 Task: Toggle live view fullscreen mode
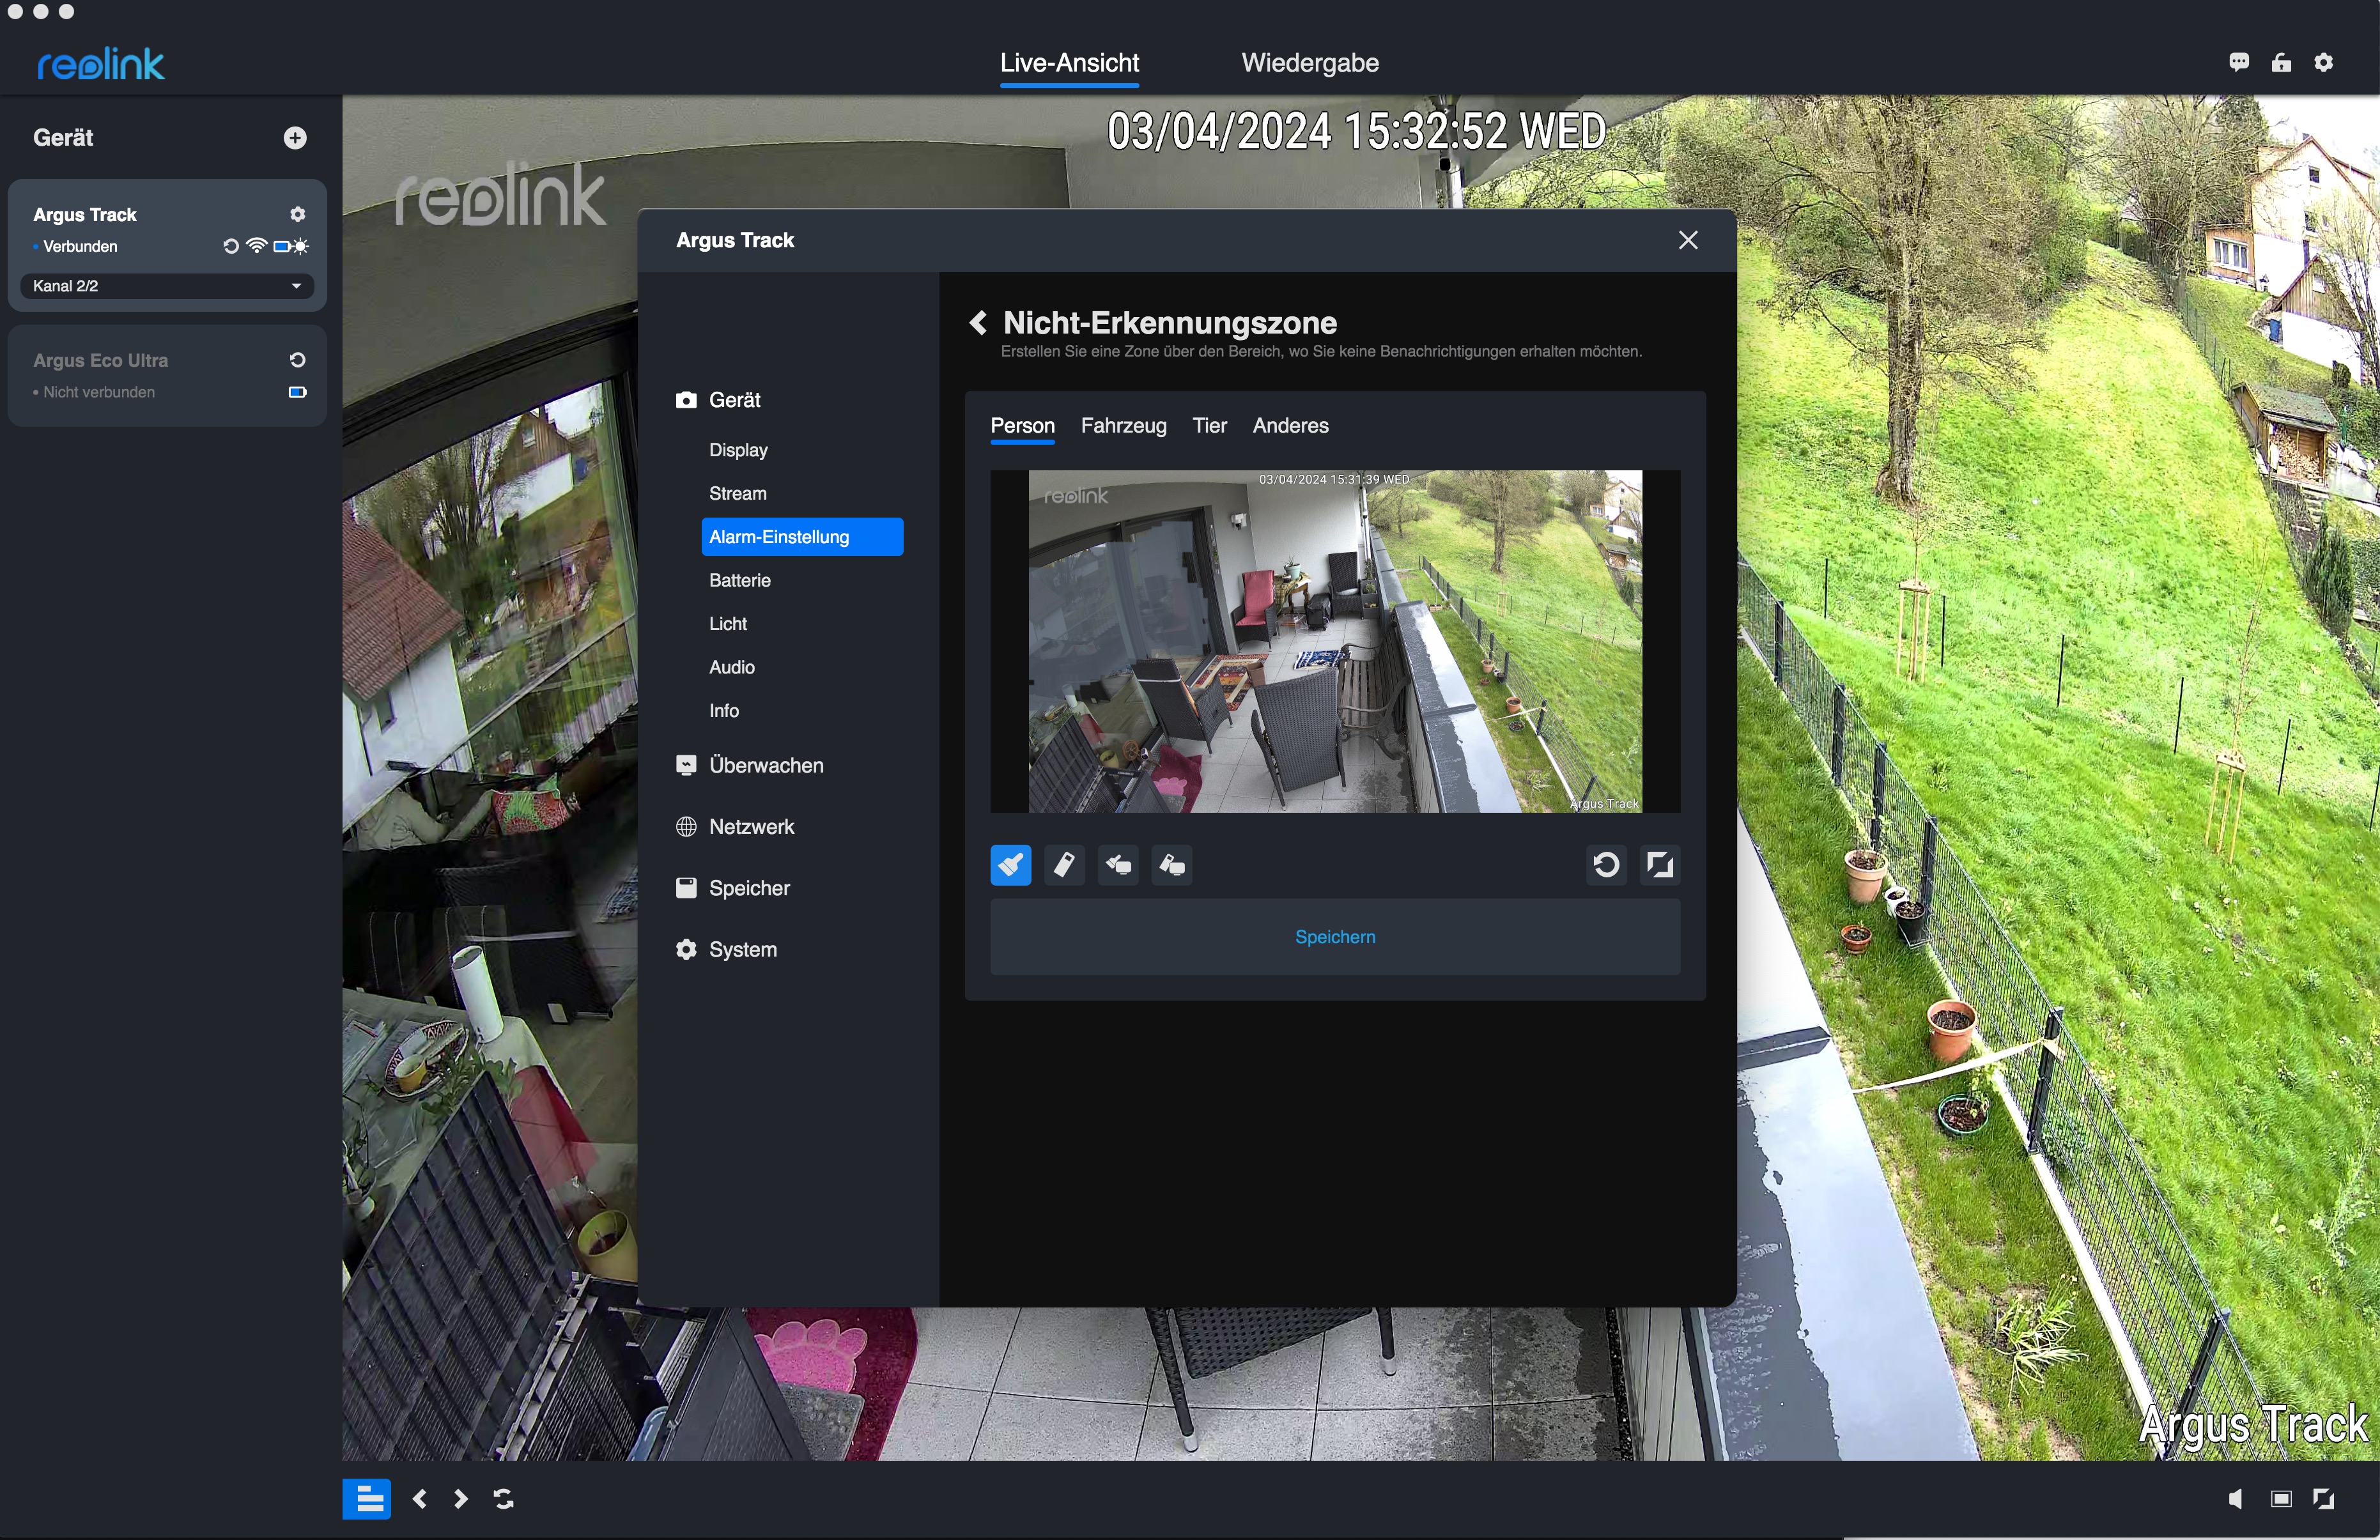click(2324, 1498)
